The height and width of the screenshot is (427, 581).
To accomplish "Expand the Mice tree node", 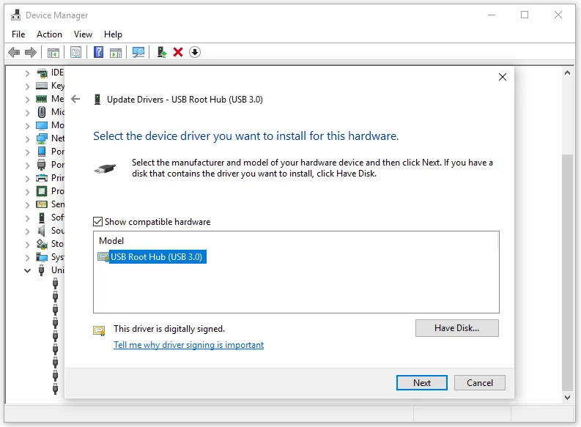I will pos(27,112).
